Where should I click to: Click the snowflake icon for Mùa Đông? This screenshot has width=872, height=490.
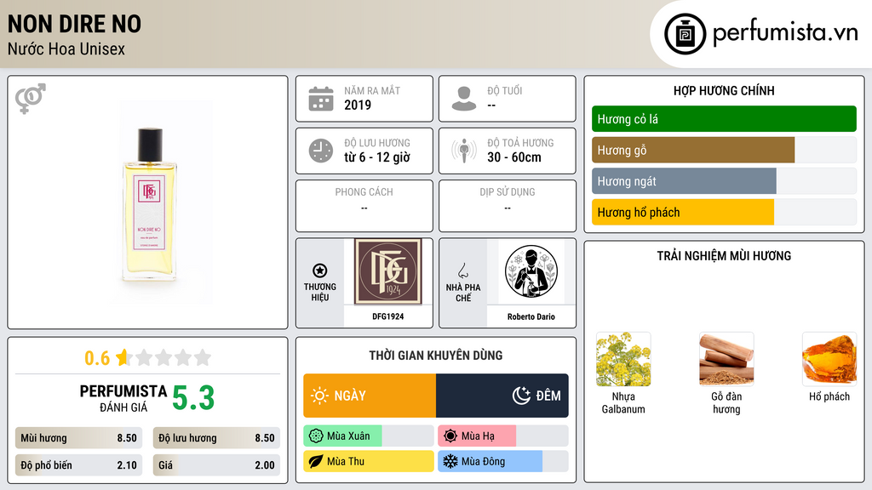[x=450, y=461]
